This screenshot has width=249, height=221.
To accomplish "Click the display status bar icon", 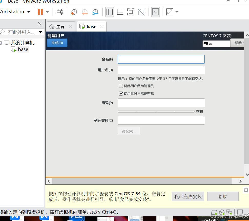I will click(240, 212).
